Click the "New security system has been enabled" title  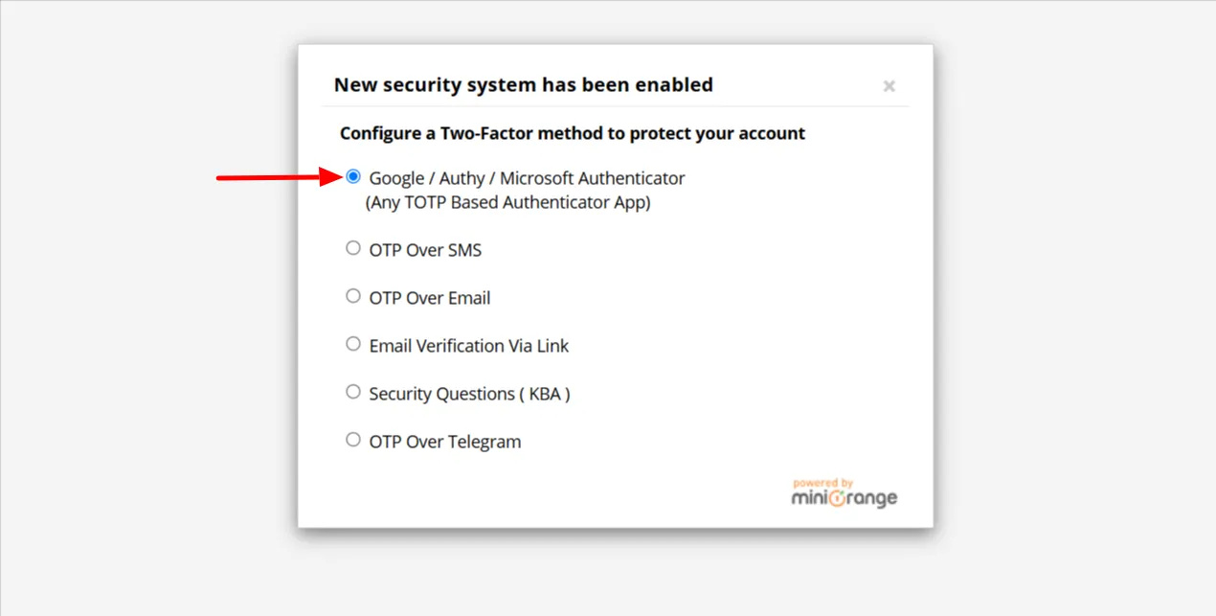[x=523, y=84]
